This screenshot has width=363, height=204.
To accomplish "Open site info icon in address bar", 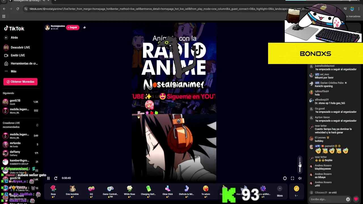I will click(26, 9).
